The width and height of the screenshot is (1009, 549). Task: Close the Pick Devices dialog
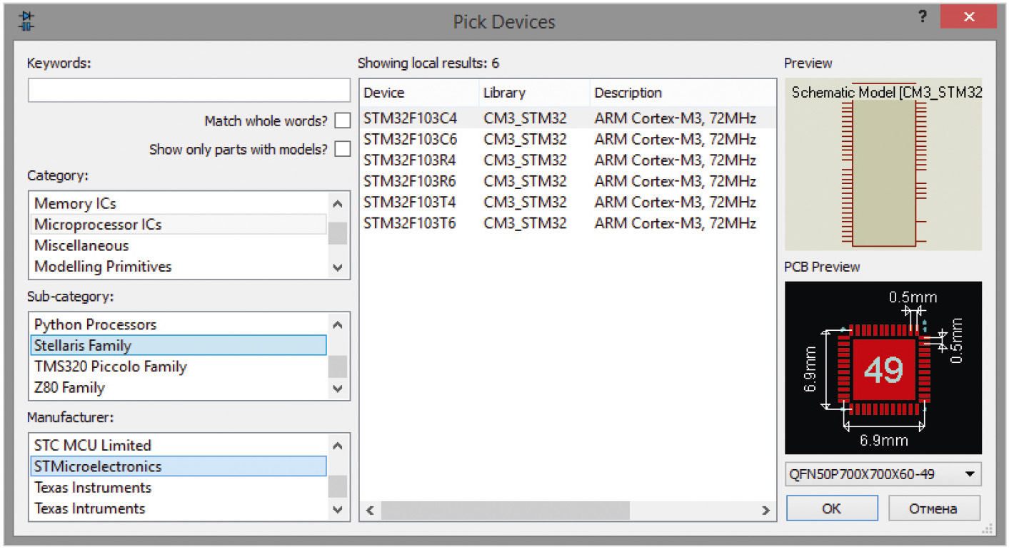[968, 16]
